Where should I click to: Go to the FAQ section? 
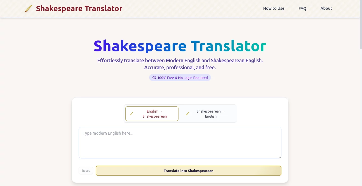[x=302, y=8]
